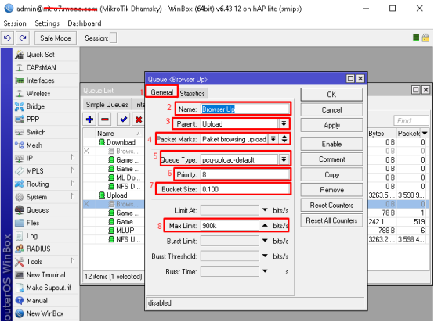Image resolution: width=434 pixels, height=322 pixels.
Task: Open Queues in the sidebar
Action: 38,210
